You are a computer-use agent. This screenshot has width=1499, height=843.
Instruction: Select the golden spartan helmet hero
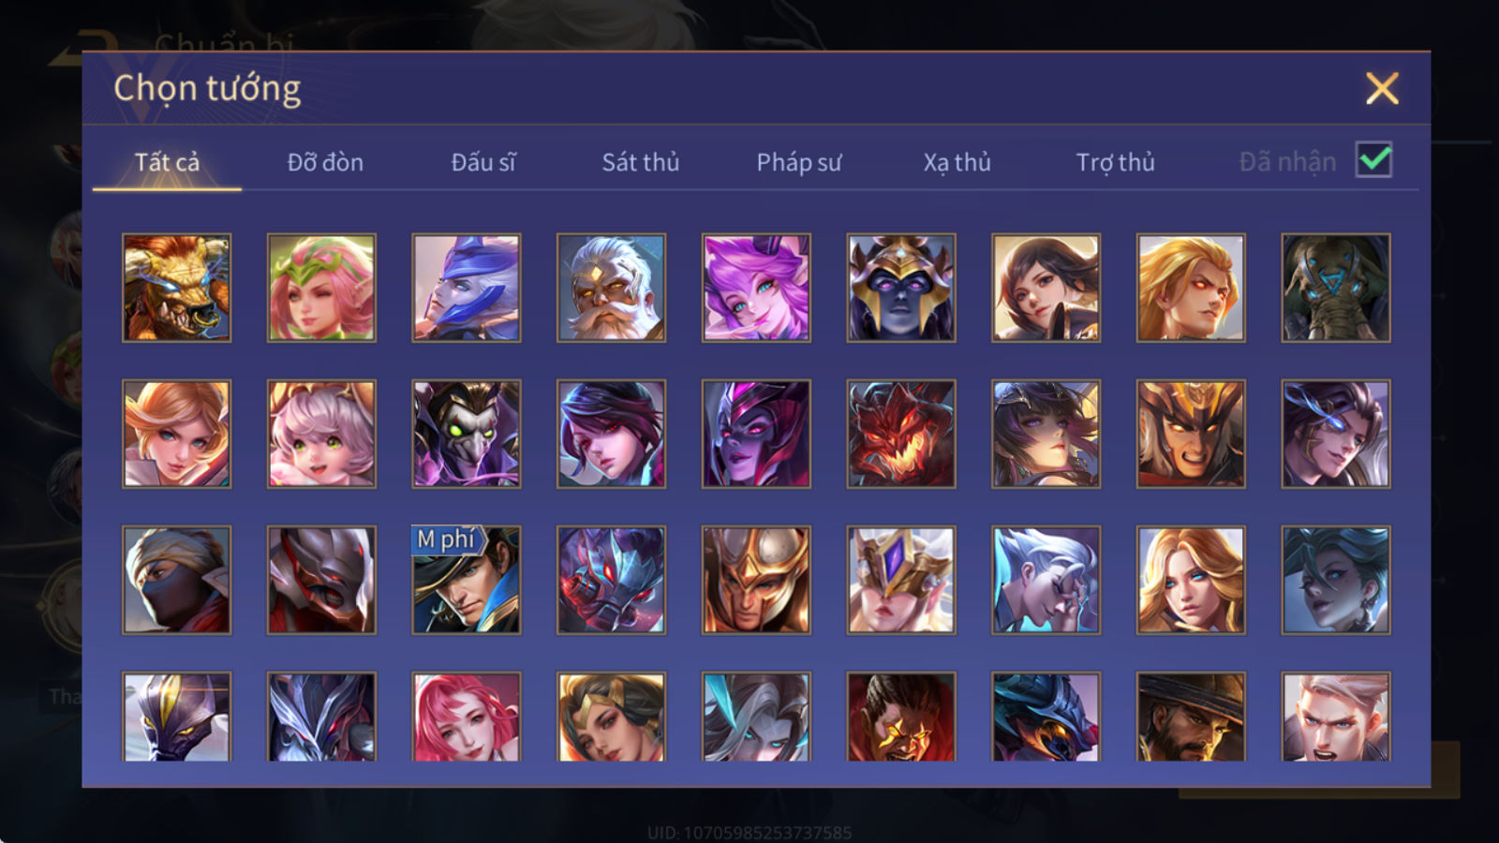coord(756,580)
